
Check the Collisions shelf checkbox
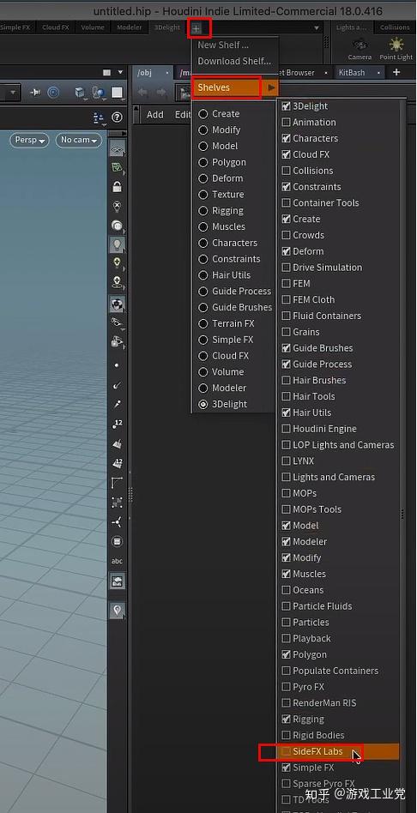[x=286, y=171]
